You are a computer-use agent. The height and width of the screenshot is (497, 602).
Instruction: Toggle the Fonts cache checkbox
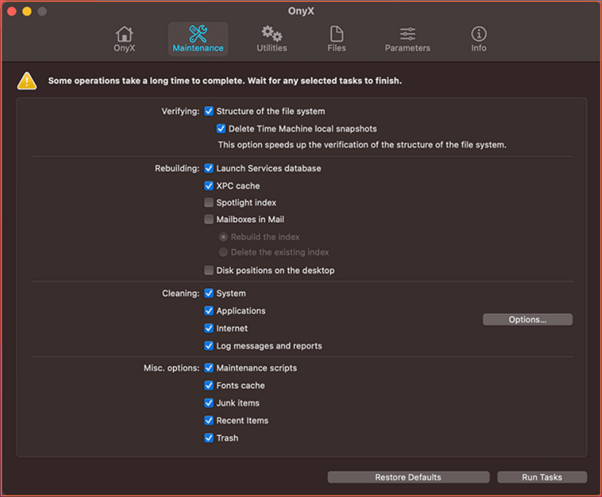pos(209,386)
